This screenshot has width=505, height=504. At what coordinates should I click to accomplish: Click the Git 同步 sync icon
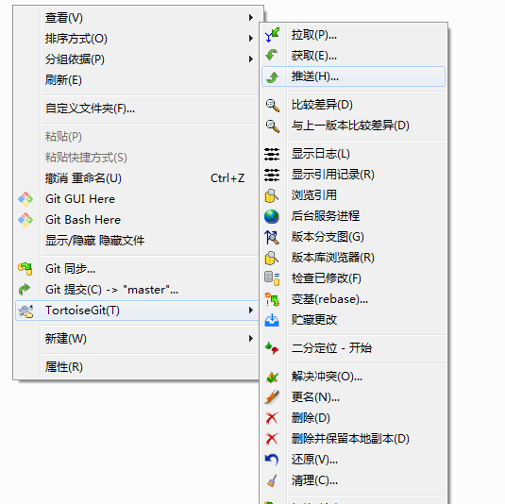[x=25, y=269]
